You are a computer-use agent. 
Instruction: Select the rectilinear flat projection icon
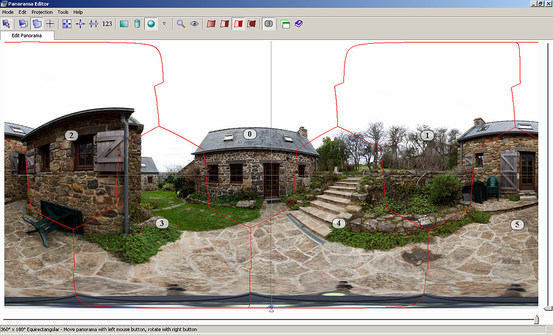point(124,24)
